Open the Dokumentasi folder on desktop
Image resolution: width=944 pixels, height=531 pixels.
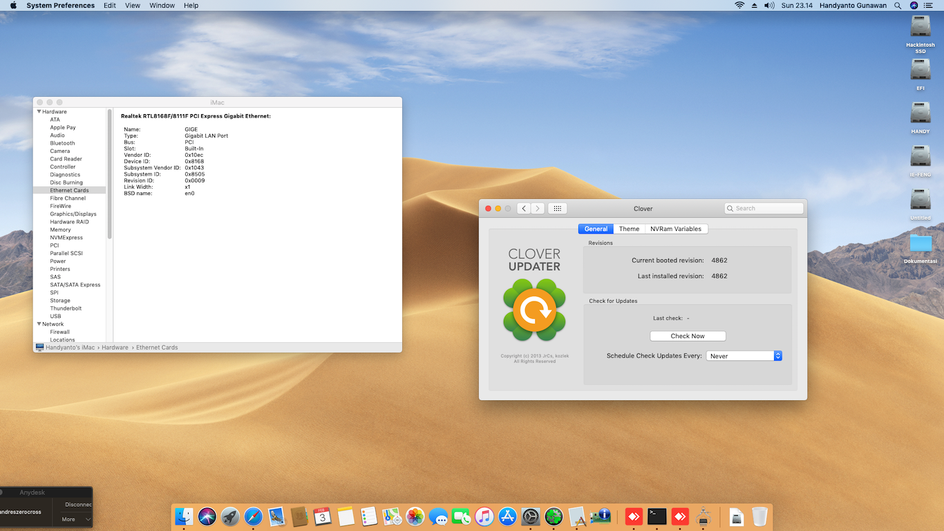click(x=921, y=248)
